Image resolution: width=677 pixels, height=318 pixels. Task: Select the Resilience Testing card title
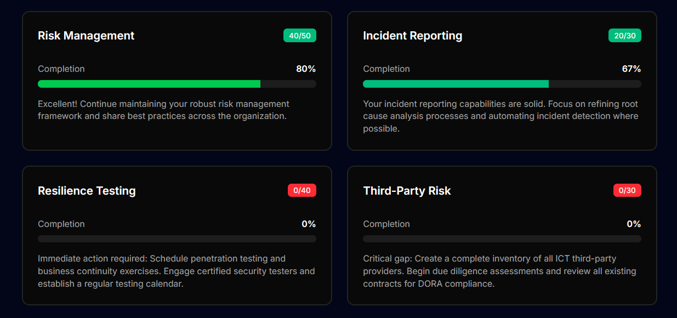point(87,191)
